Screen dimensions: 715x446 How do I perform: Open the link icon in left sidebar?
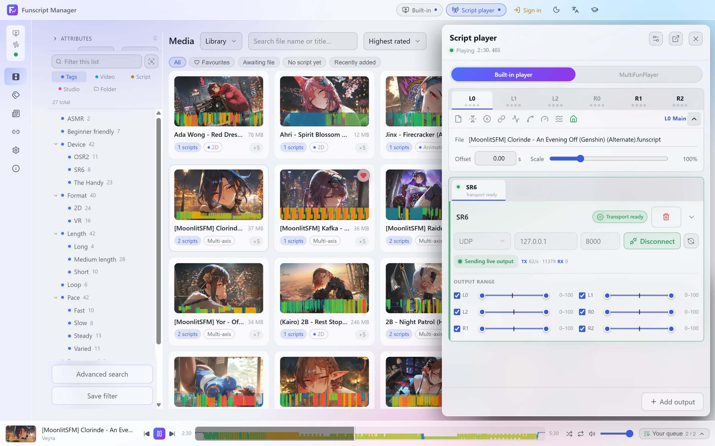(16, 132)
